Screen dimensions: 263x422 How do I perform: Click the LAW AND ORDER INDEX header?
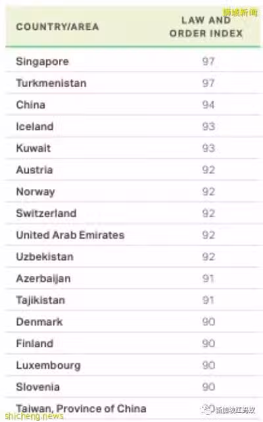pos(206,27)
